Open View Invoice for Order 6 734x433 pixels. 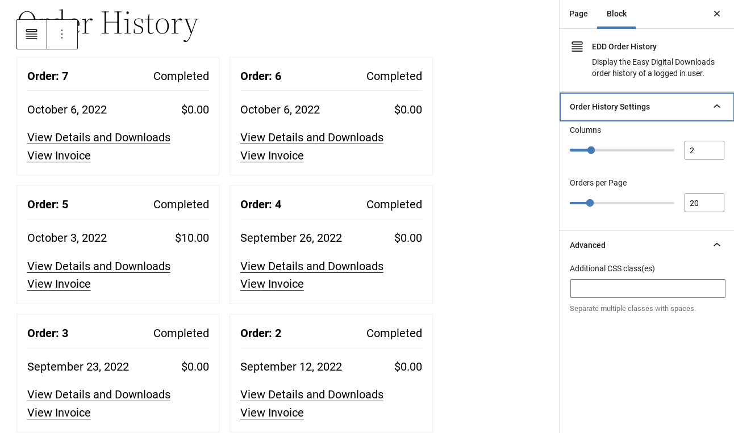272,156
